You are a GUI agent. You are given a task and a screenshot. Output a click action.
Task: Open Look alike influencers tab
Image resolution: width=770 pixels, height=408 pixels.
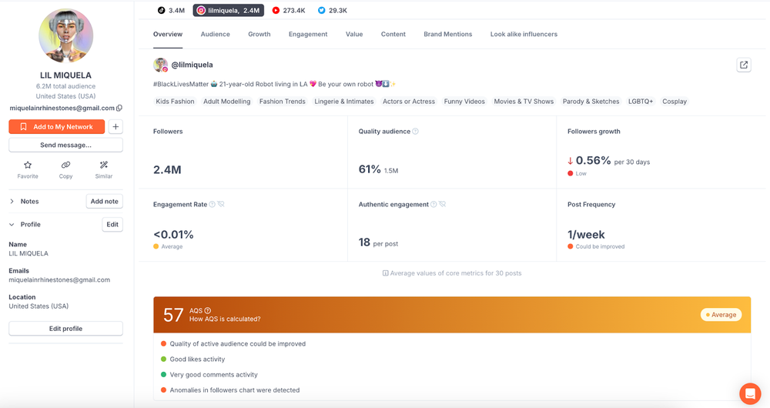(524, 35)
